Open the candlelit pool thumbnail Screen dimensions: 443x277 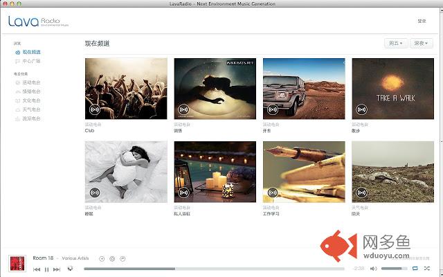(215, 172)
